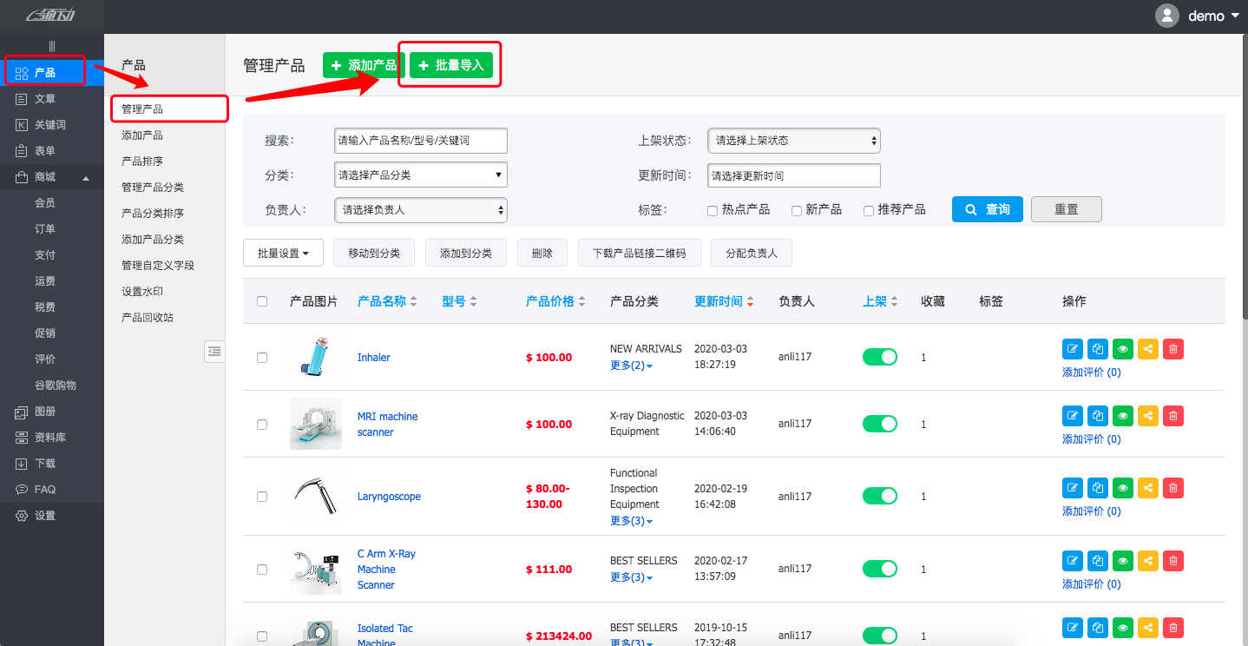
Task: Click the Inhaler product thumbnail image
Action: (x=315, y=356)
